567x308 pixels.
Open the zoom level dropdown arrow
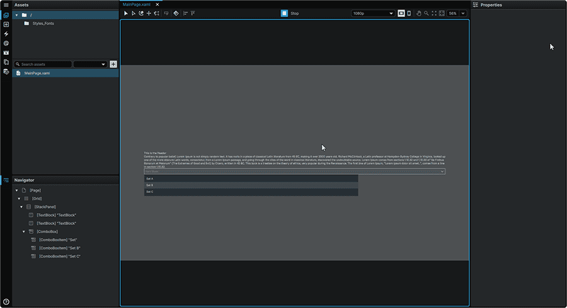[463, 13]
